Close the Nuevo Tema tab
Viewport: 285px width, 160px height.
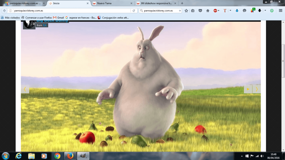pos(131,3)
